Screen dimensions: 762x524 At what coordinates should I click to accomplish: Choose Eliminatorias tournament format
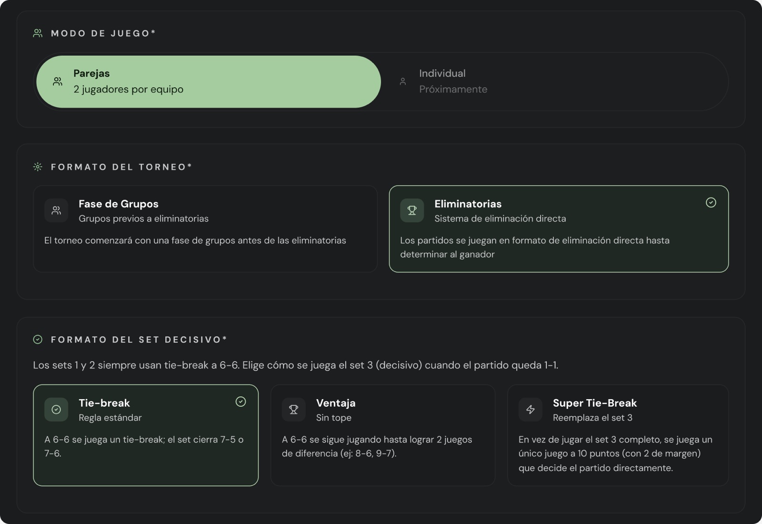[559, 229]
